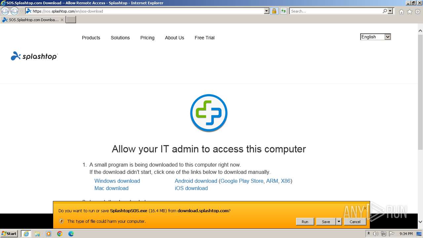The image size is (423, 238).
Task: Click the Splashtop SOS plus logo
Action: pyautogui.click(x=209, y=113)
